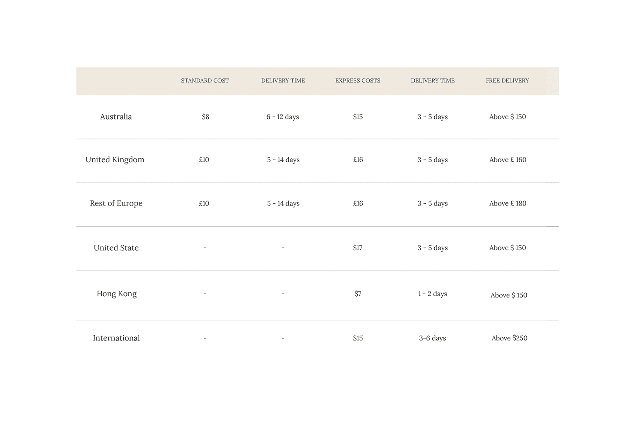Click the Free Delivery column header
The image size is (626, 442).
point(507,81)
